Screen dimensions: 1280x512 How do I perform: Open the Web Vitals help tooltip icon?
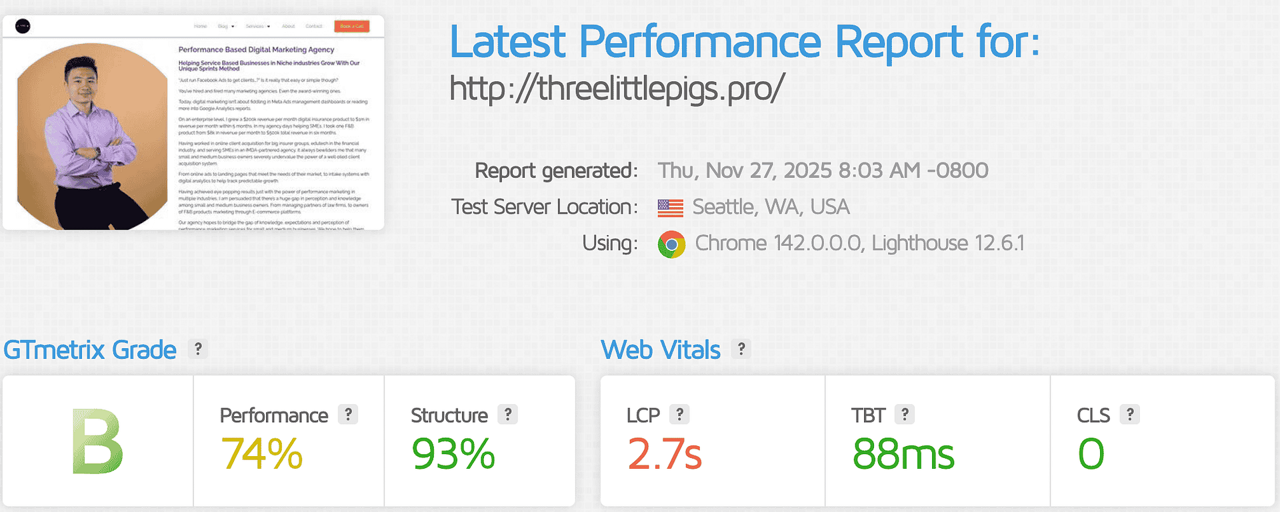(x=741, y=349)
